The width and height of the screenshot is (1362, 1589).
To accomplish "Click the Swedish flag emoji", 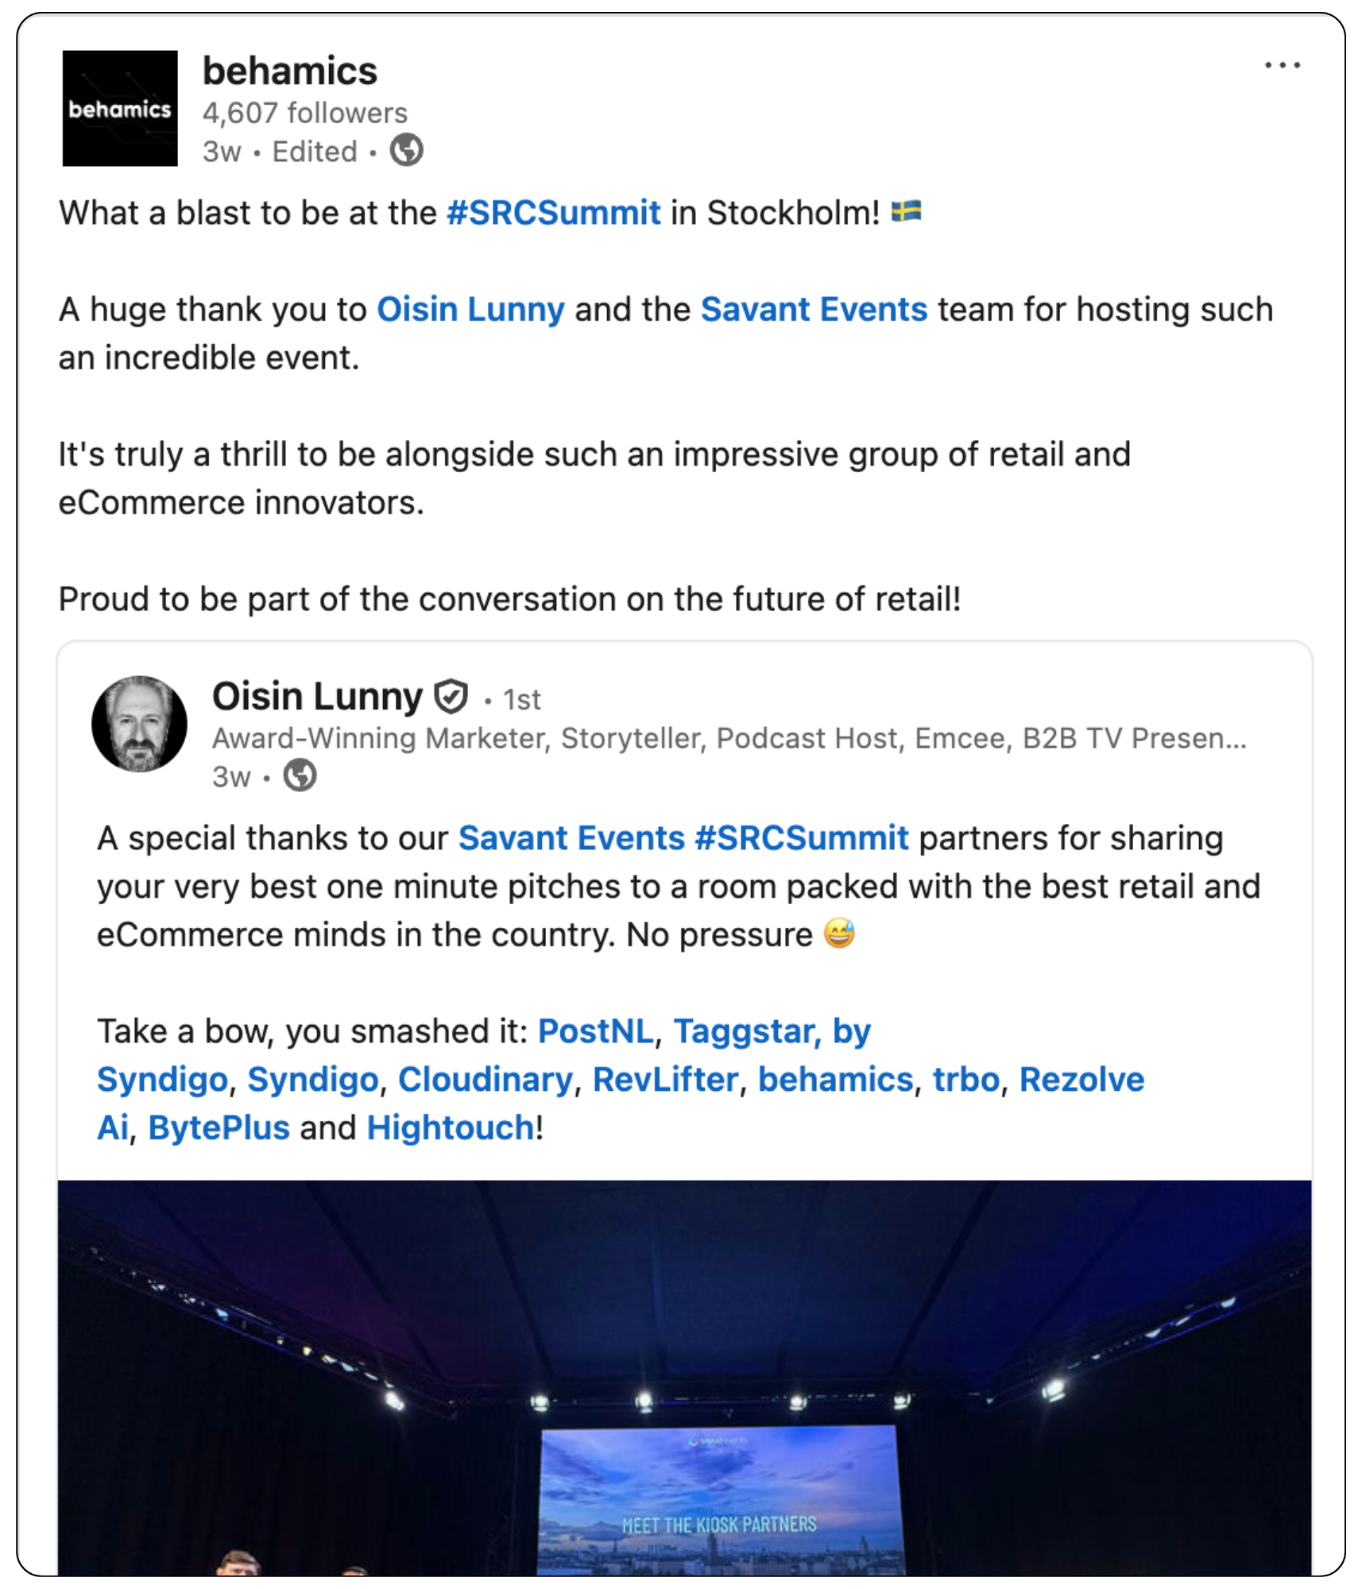I will [x=907, y=211].
